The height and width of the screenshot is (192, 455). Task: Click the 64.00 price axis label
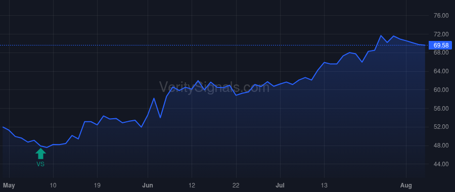point(441,71)
